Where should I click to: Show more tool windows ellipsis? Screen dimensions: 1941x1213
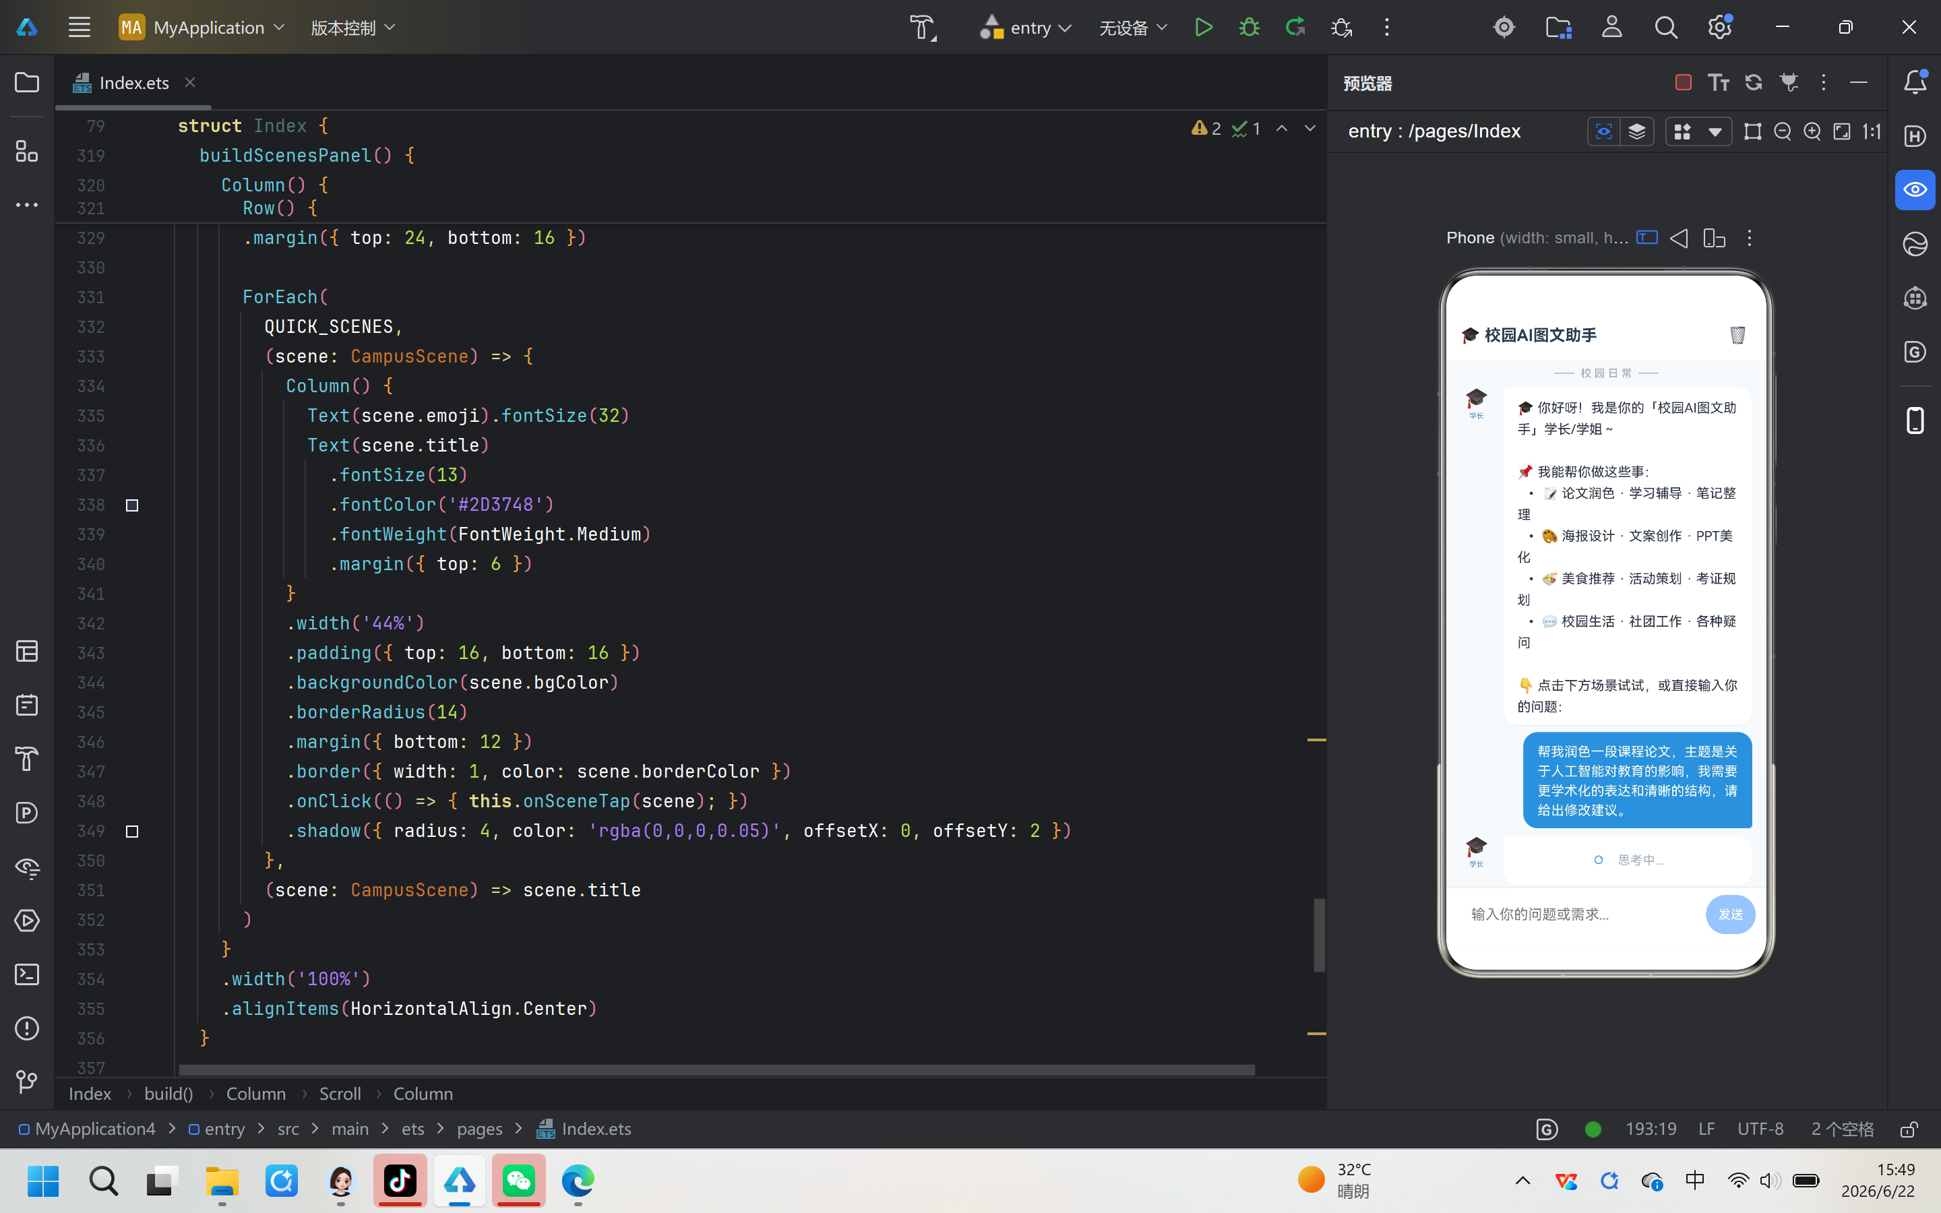[x=27, y=206]
